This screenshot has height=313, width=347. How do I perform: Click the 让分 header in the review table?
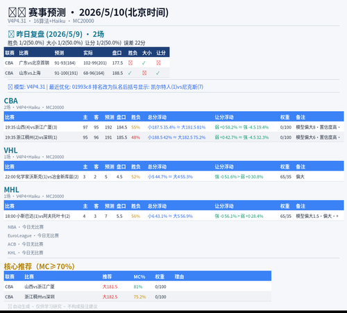(x=161, y=53)
